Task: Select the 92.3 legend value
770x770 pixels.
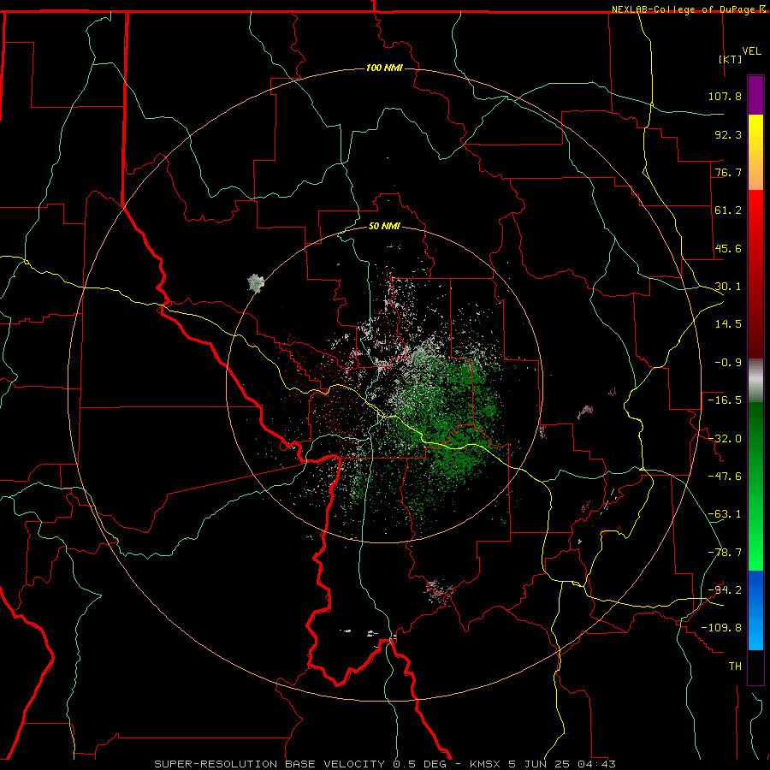Action: [x=728, y=134]
